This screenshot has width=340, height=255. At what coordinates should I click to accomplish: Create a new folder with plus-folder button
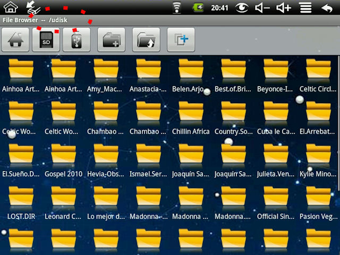(x=112, y=40)
